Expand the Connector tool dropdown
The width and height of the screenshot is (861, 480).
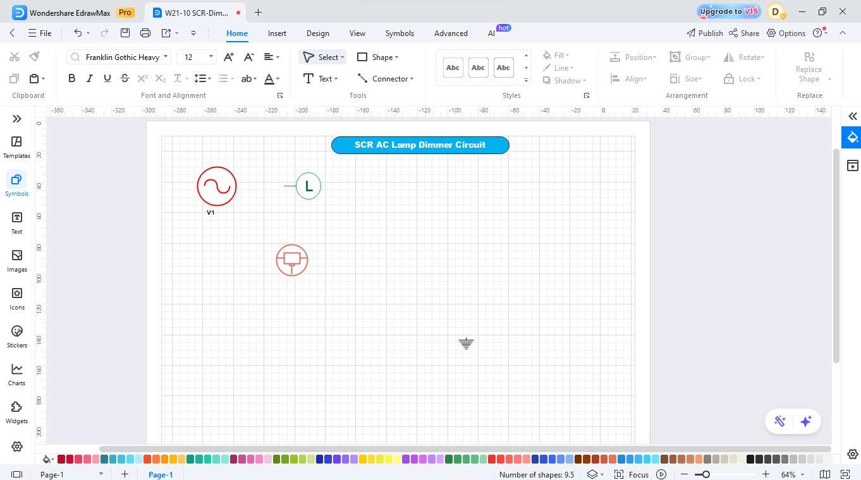(412, 79)
